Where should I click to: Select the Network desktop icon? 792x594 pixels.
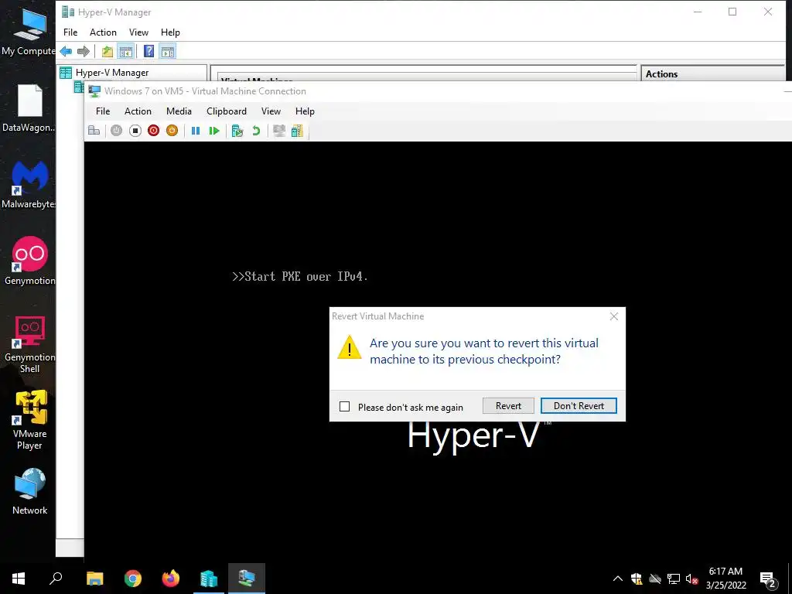(30, 491)
